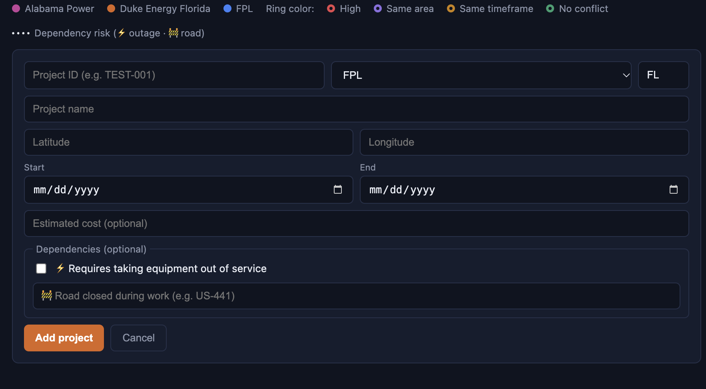Click the purple Alabama Power legend dot
706x389 pixels.
click(16, 8)
